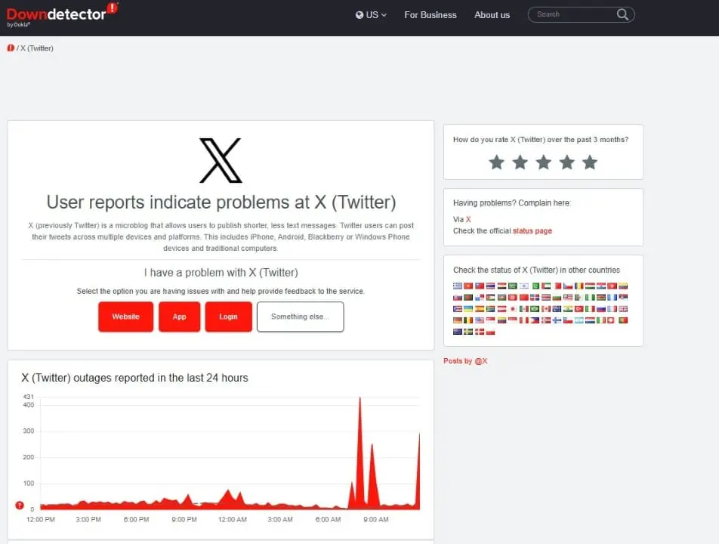Report a Login problem

(x=228, y=317)
